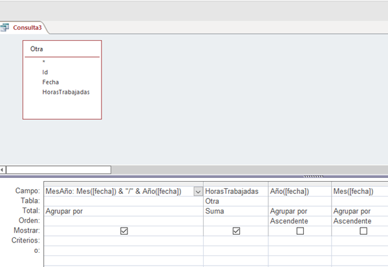Click the Año([fecha]) field cell
Image resolution: width=388 pixels, height=267 pixels.
pos(299,191)
